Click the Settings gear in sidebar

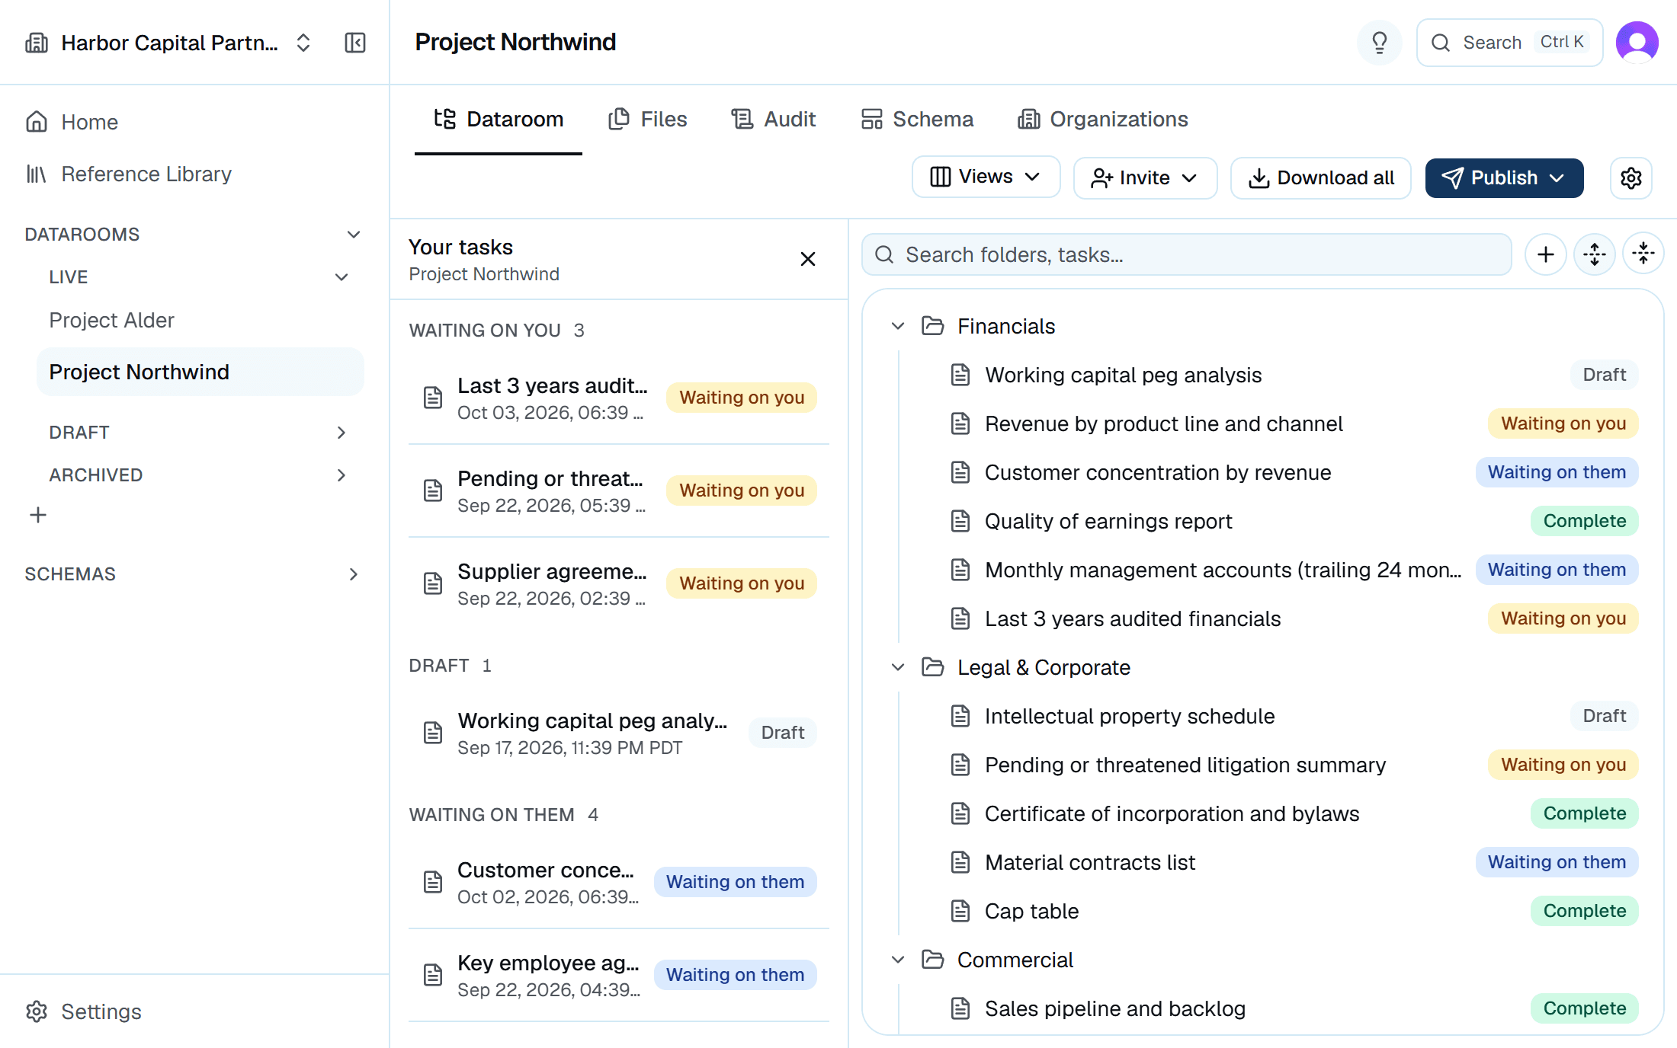[x=37, y=1011]
